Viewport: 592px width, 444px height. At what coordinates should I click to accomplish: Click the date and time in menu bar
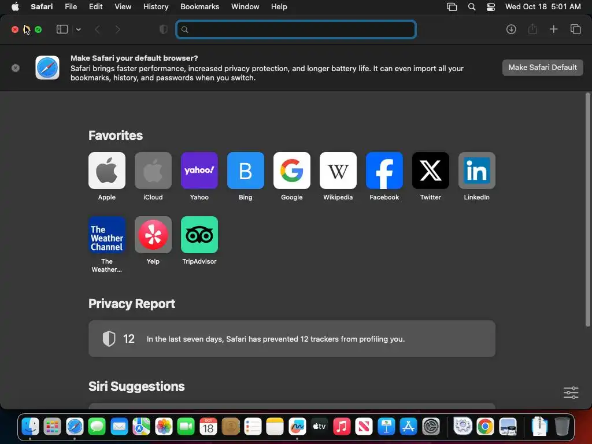(543, 7)
